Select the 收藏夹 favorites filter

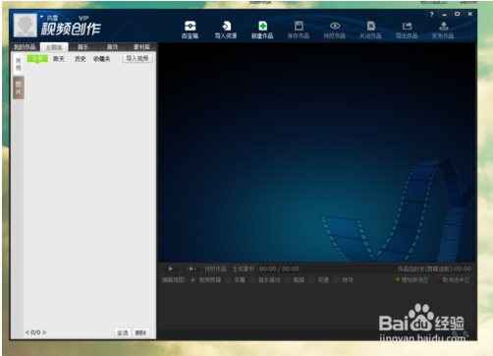tap(101, 59)
